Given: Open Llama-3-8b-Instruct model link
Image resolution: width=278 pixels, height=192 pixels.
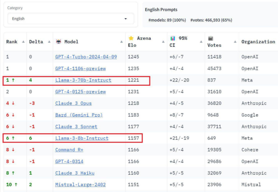Looking at the screenshot, I should click(x=82, y=138).
